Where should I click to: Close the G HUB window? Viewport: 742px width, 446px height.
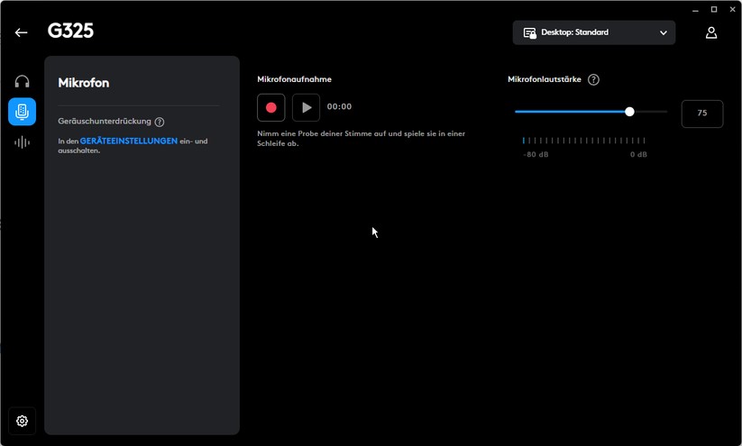point(733,9)
